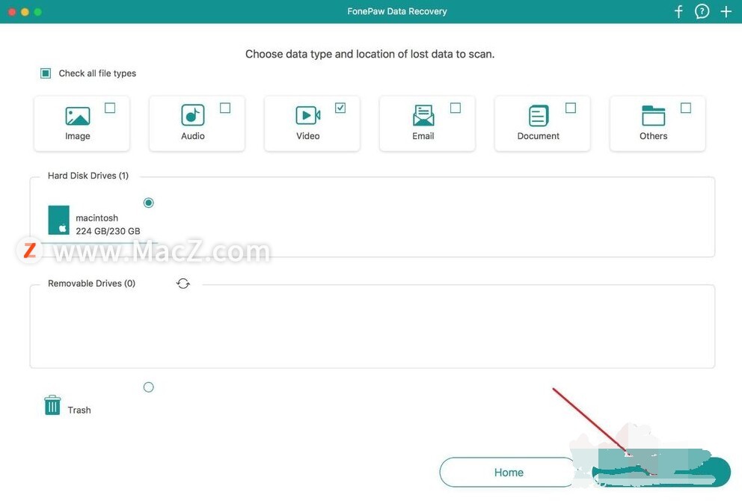Screen dimensions: 742x501
Task: Click the Document label text
Action: coord(539,136)
